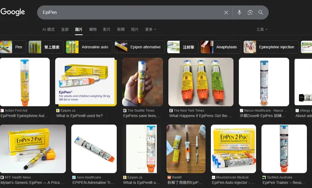312x188 pixels.
Task: Switch to 全部 results tab
Action: click(65, 30)
